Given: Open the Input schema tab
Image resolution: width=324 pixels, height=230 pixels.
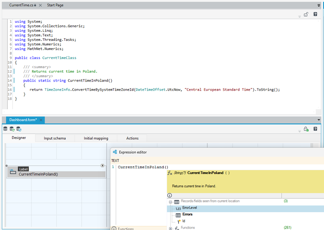Looking at the screenshot, I should pos(55,138).
